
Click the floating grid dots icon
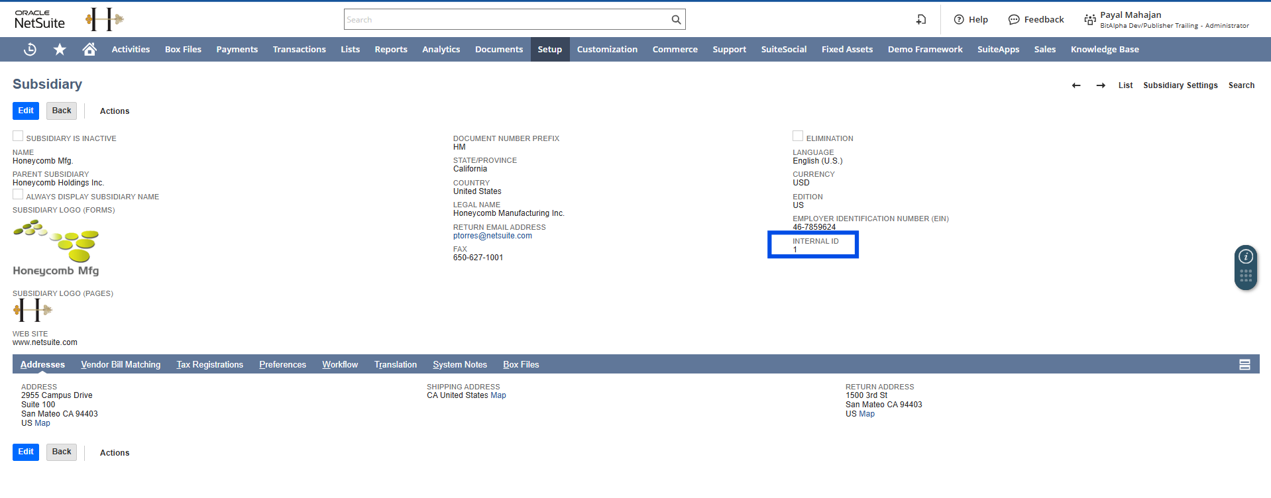pyautogui.click(x=1246, y=275)
